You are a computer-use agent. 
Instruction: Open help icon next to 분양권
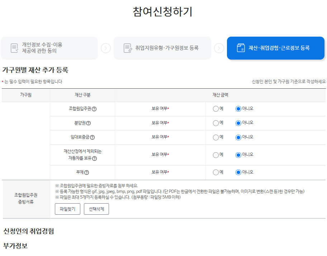click(89, 123)
